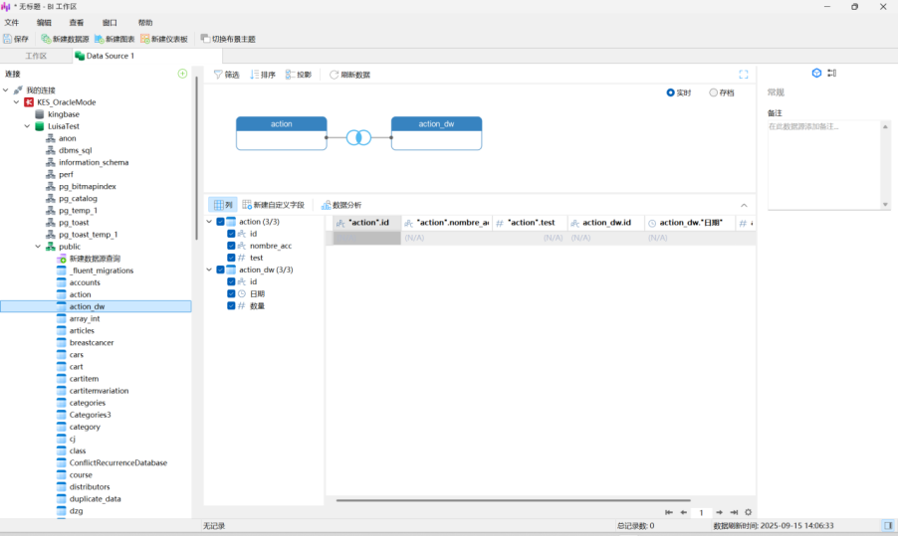This screenshot has width=899, height=536.
Task: Click 新建数据源 in the toolbar
Action: pyautogui.click(x=65, y=39)
